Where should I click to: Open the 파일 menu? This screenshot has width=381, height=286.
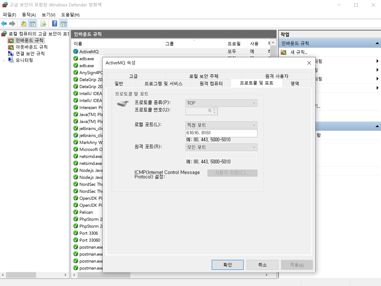9,15
